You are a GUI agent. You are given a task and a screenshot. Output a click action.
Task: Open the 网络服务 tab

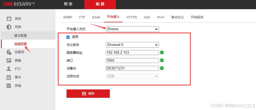coord(197,17)
